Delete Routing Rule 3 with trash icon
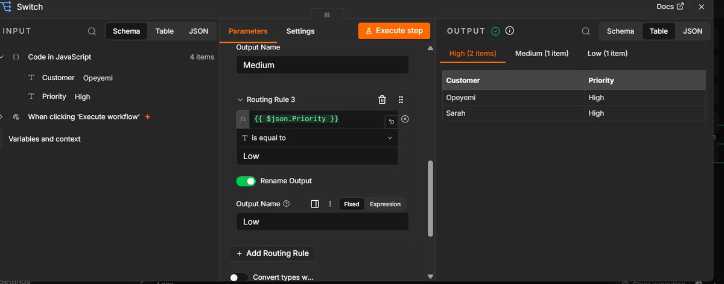 point(382,99)
